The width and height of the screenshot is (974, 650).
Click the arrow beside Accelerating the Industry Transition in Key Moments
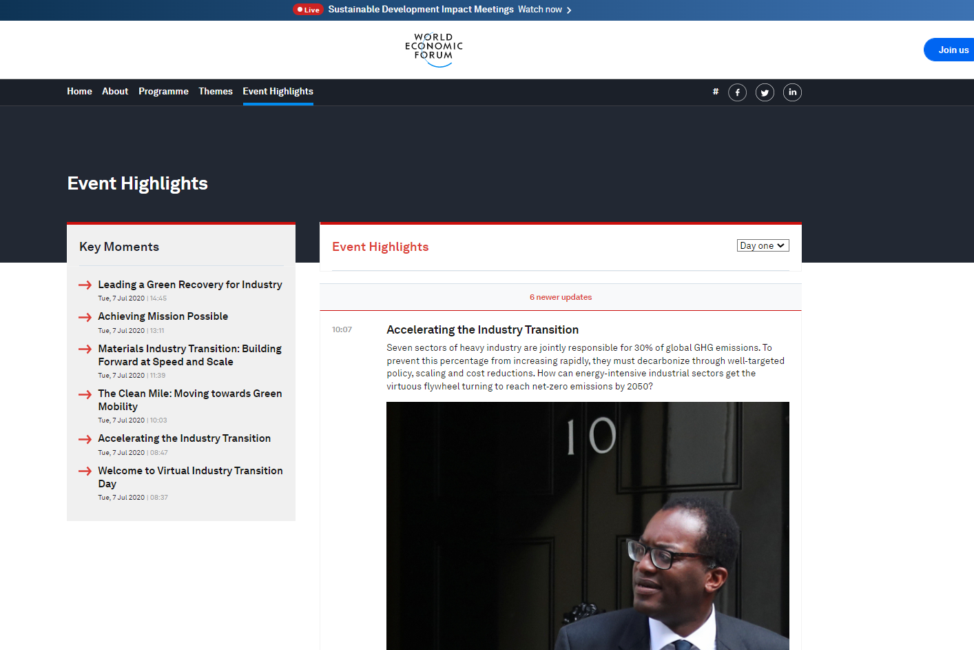pyautogui.click(x=85, y=439)
